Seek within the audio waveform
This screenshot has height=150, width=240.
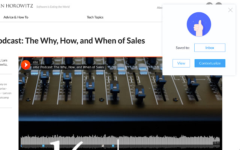coord(120,140)
